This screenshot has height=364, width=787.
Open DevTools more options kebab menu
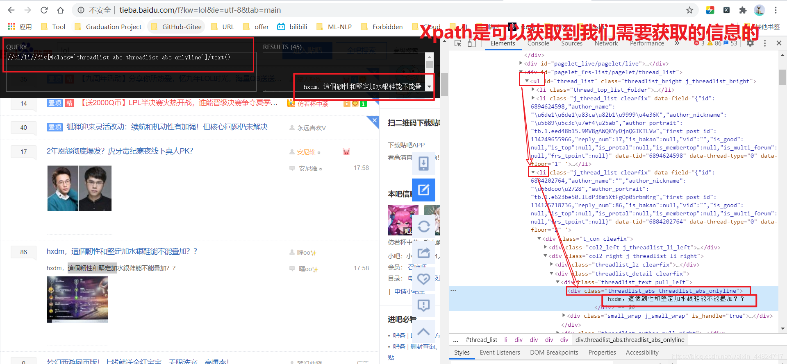click(x=765, y=43)
